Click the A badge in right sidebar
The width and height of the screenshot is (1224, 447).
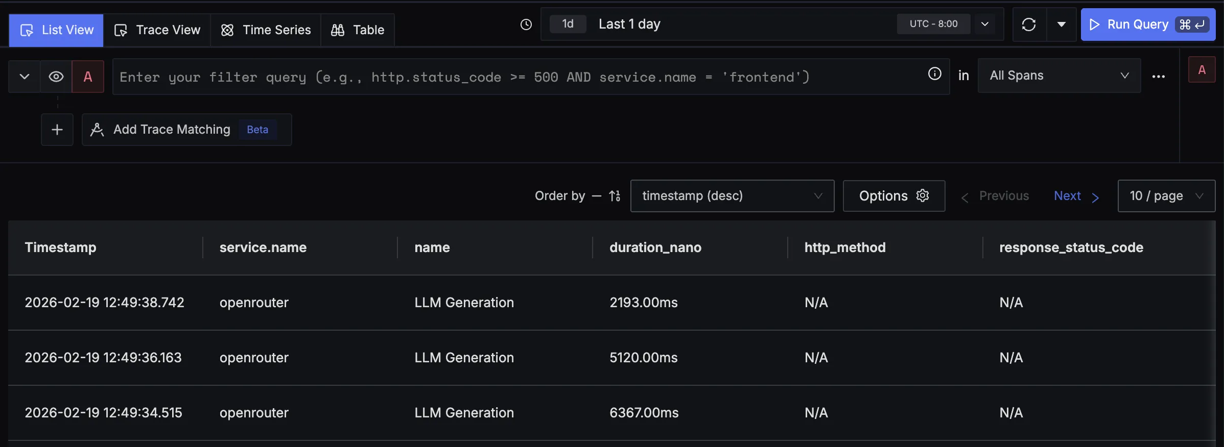(1202, 69)
